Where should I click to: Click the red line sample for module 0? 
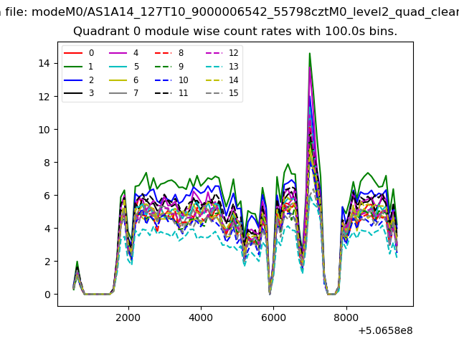73,53
